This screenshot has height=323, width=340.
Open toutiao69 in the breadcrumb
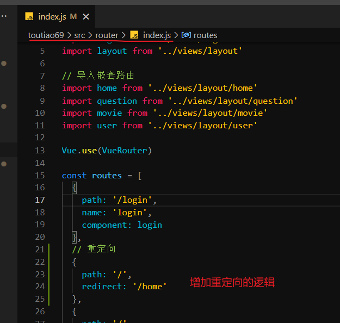pos(46,35)
